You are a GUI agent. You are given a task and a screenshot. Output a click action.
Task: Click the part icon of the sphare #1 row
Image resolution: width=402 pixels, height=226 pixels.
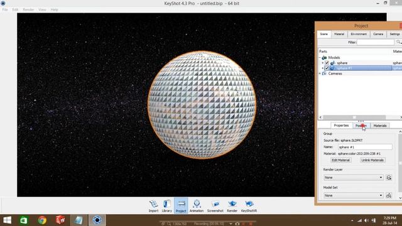coord(332,68)
